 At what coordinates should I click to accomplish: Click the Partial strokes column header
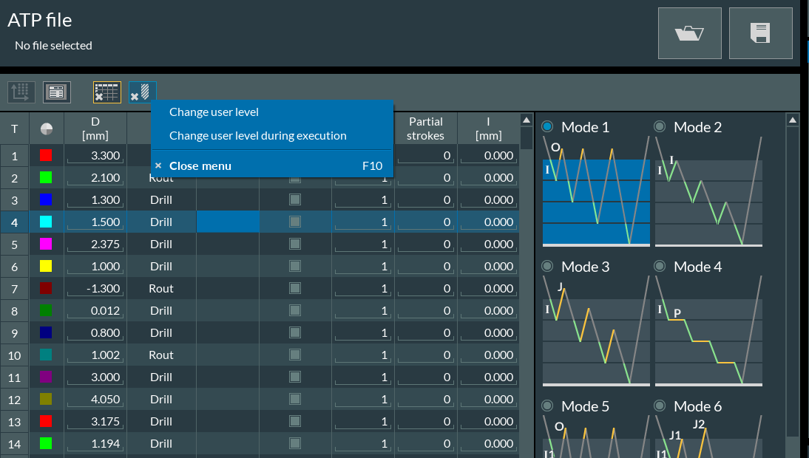tap(426, 129)
